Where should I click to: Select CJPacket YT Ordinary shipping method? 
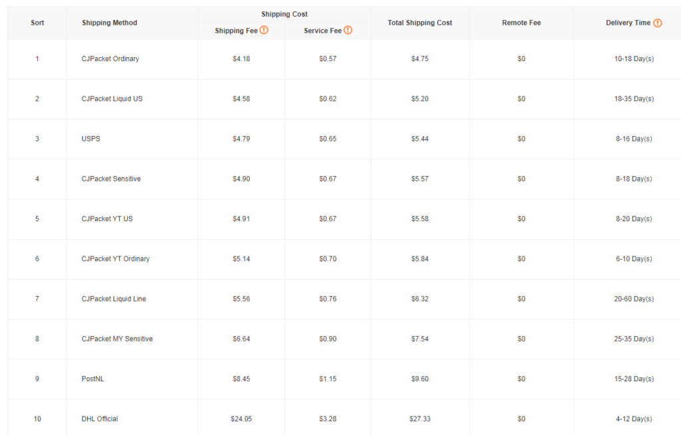tap(116, 259)
